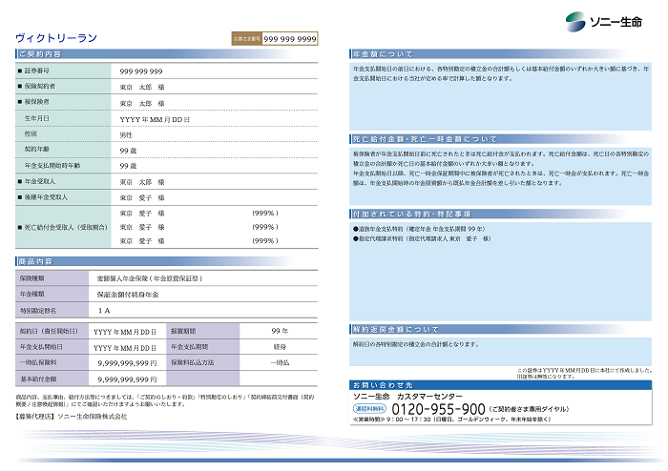Click the 証券番号 label
668x471 pixels.
[x=36, y=71]
